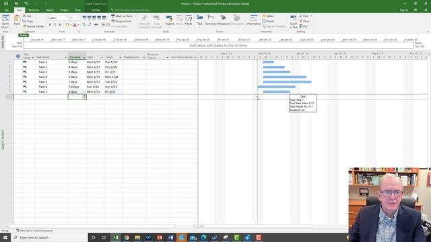Toggle Underline formatting

[x=60, y=25]
